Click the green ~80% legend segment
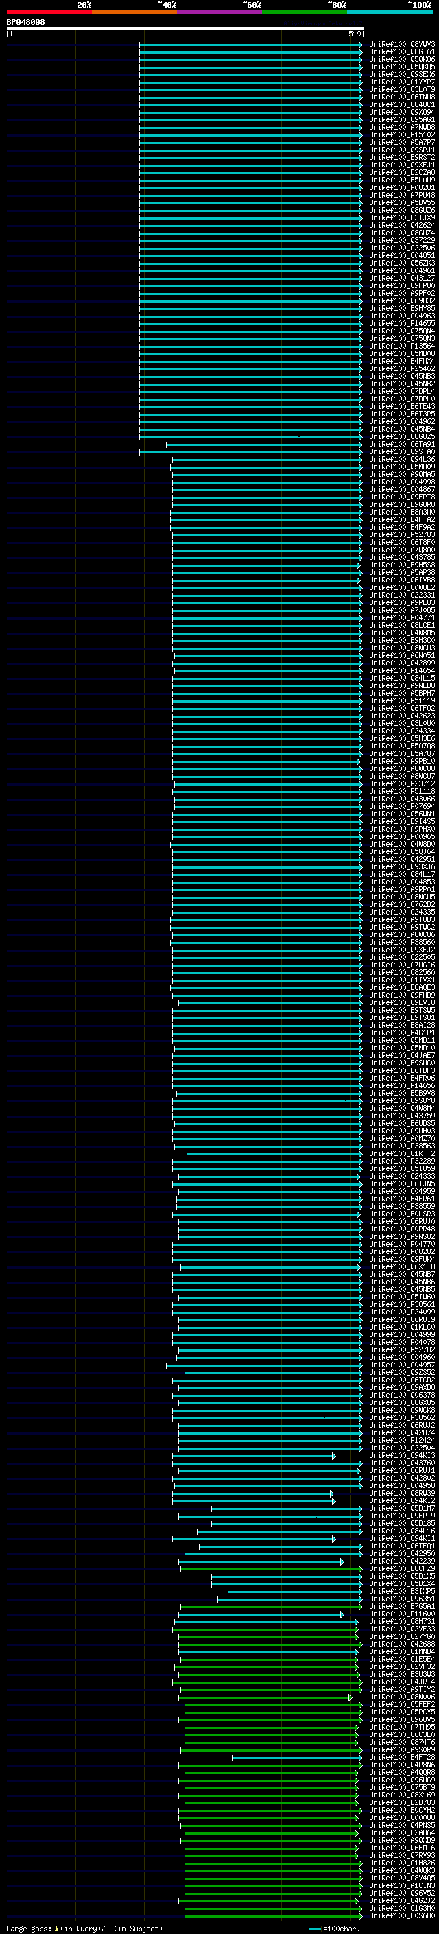Image resolution: width=439 pixels, height=1934 pixels. tap(304, 13)
